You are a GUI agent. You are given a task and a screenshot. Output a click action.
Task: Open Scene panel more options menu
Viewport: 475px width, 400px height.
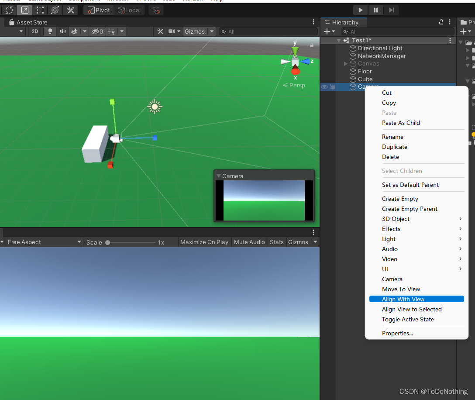tap(313, 22)
